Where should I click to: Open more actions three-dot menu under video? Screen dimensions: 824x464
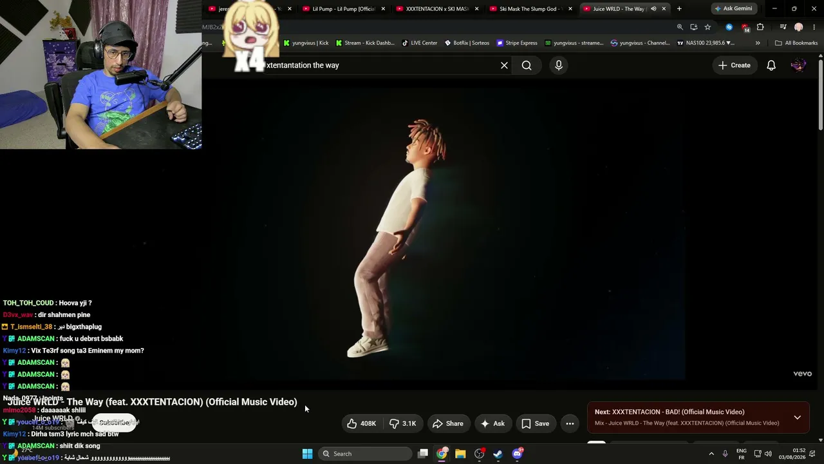pos(570,423)
